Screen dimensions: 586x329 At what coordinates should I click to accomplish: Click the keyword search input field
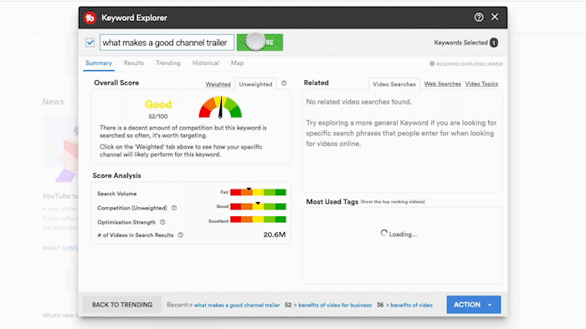click(167, 43)
